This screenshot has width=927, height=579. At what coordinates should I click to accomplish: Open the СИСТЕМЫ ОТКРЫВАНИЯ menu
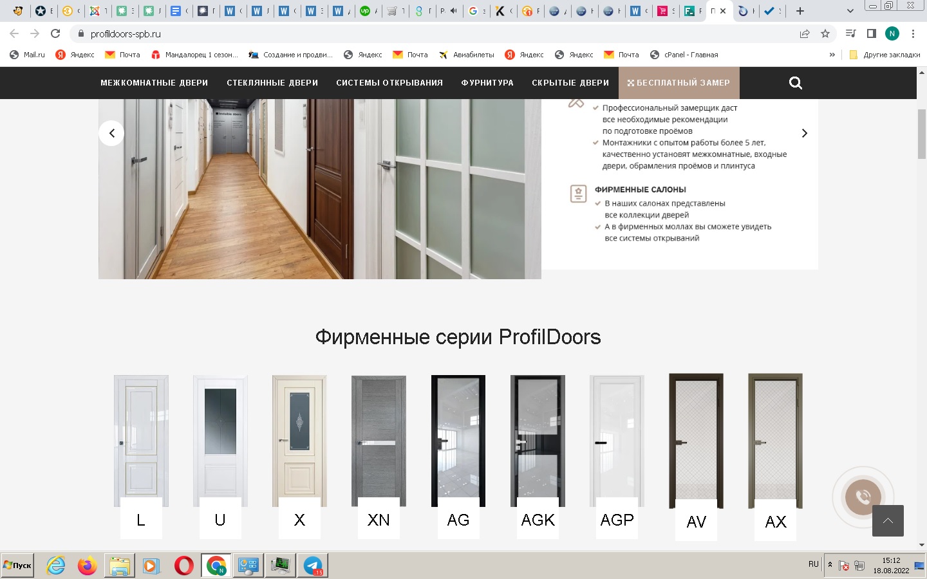coord(389,83)
